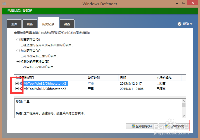Open the 帮助 dropdown arrow

click(191, 24)
